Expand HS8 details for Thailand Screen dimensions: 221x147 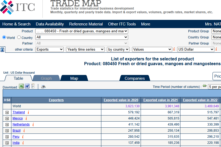click(7, 112)
